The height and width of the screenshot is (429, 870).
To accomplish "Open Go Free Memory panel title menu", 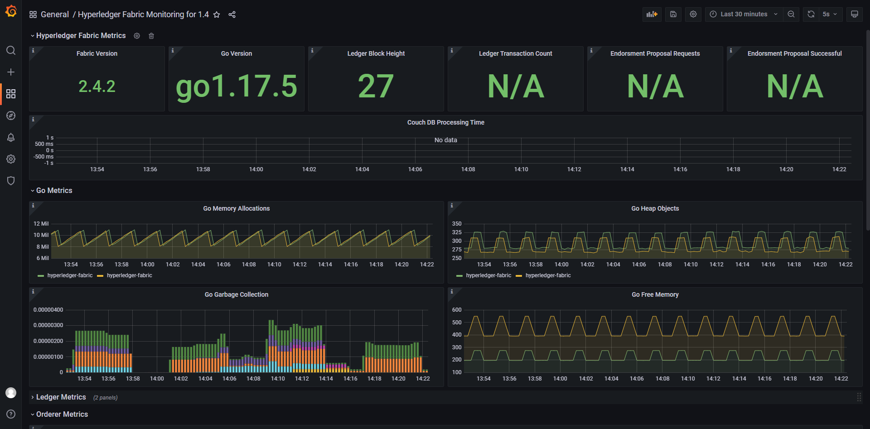I will (x=655, y=294).
